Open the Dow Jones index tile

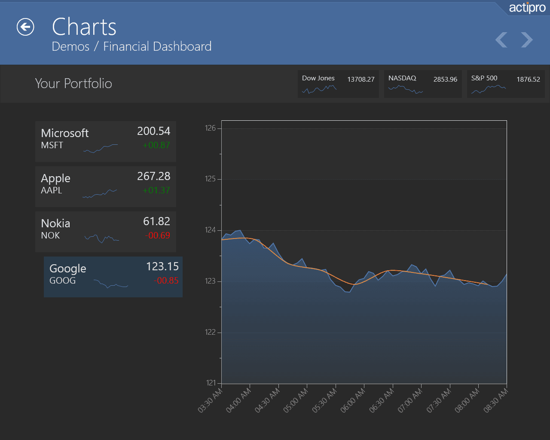point(338,84)
